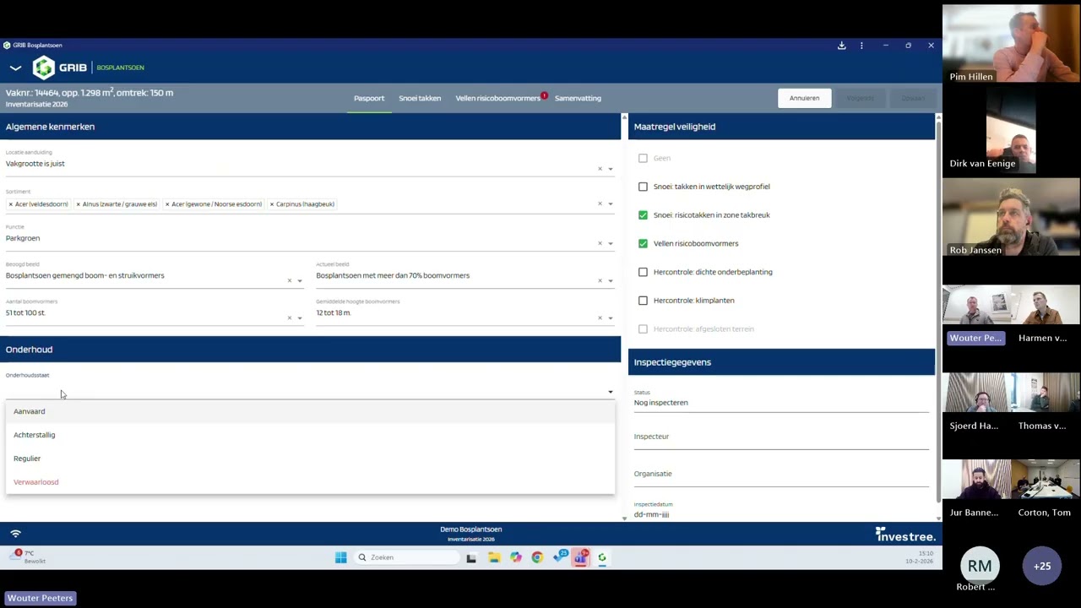Open Google Chrome from the taskbar
Screen dimensions: 1081x608
[537, 557]
